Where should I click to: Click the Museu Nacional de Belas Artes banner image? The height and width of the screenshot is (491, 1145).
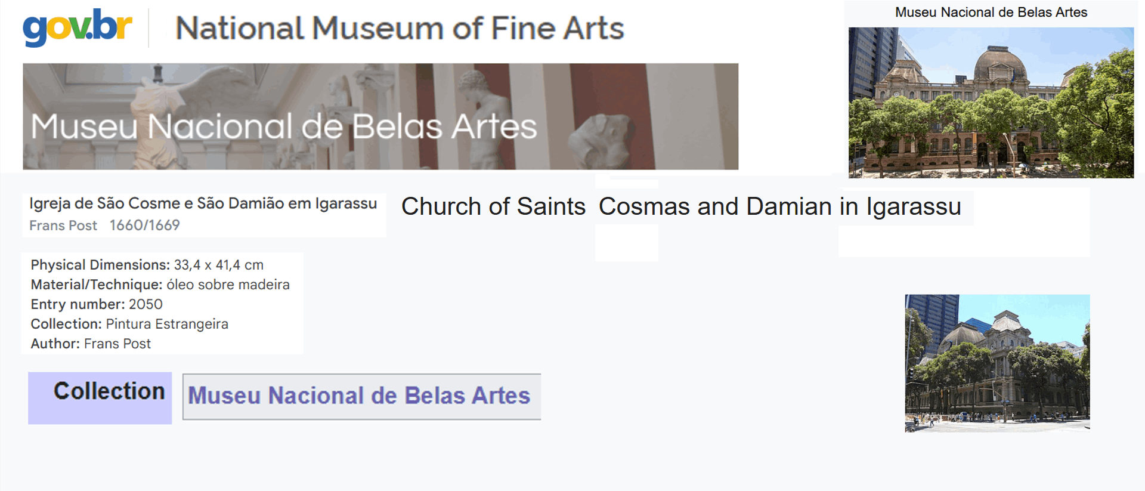coord(380,116)
